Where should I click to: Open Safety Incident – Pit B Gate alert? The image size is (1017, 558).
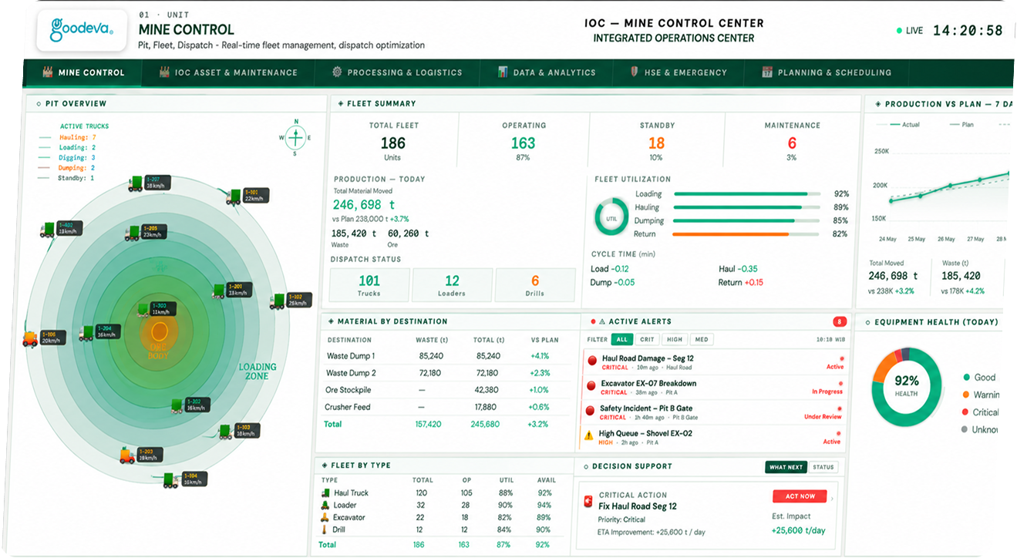[x=715, y=412]
